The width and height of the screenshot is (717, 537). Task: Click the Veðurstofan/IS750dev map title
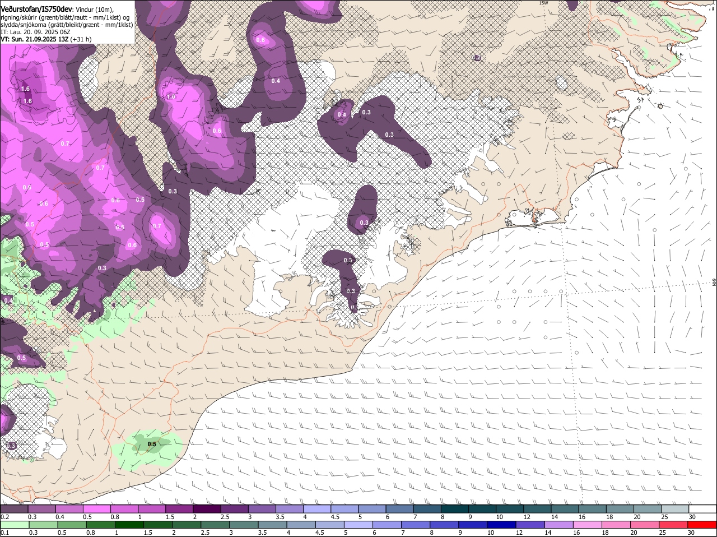tap(36, 10)
